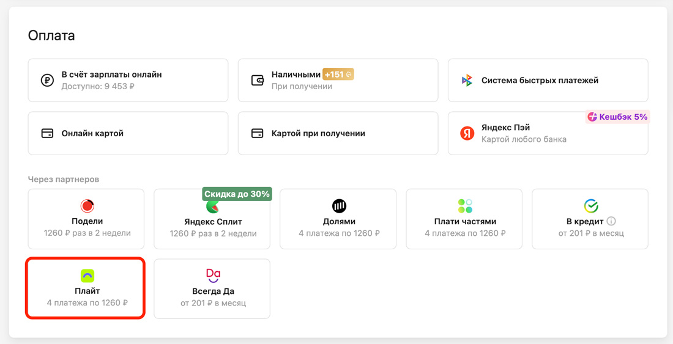Viewport: 673px width, 344px height.
Task: Click the Картой любого банка subtitle
Action: pyautogui.click(x=524, y=139)
